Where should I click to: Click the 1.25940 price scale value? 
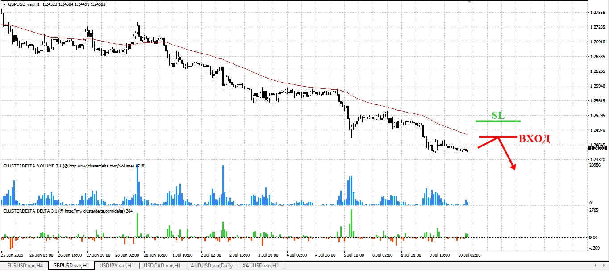[597, 86]
